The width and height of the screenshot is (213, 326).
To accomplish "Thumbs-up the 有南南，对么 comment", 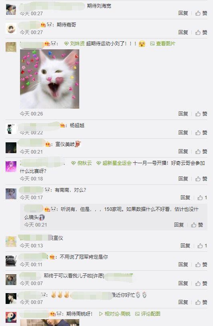I will (x=202, y=198).
